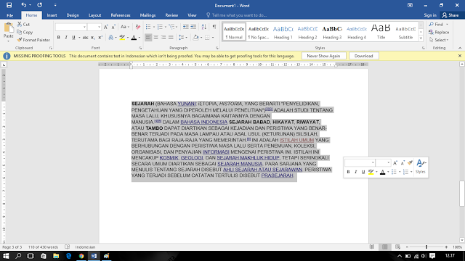This screenshot has height=261, width=465.
Task: Decrease paragraph indent
Action: [x=186, y=27]
